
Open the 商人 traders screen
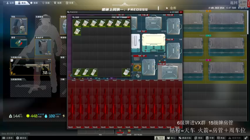171,138
